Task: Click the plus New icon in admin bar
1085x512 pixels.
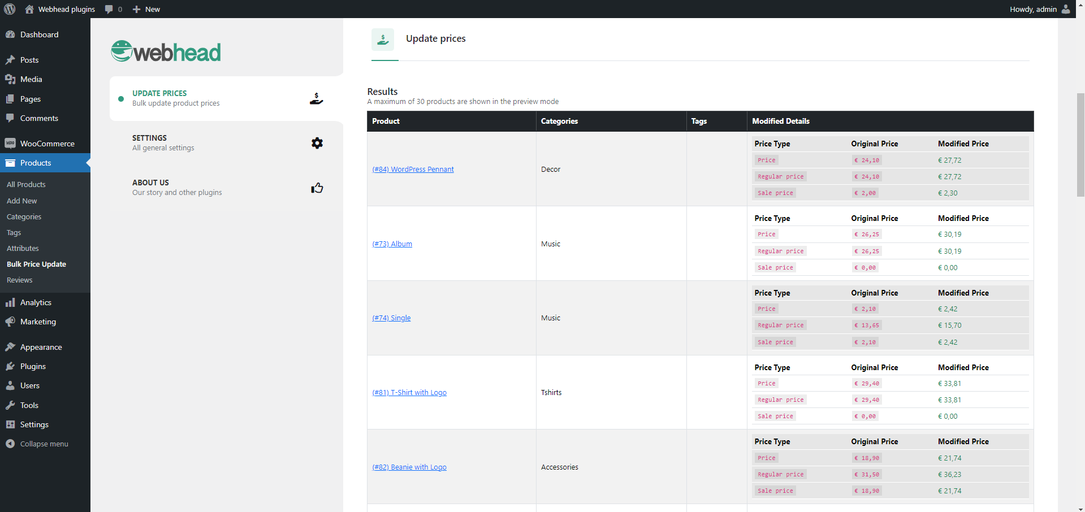Action: pyautogui.click(x=136, y=9)
